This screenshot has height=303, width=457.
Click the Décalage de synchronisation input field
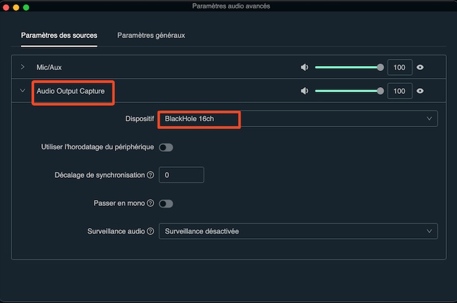[x=181, y=175]
